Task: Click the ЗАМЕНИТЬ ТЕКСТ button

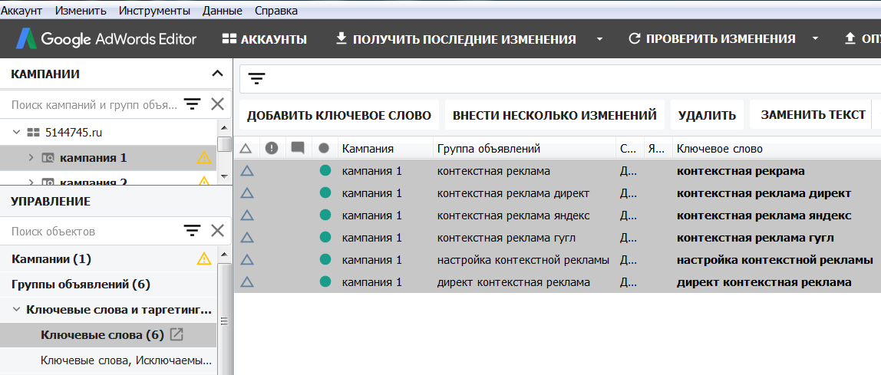Action: [813, 115]
